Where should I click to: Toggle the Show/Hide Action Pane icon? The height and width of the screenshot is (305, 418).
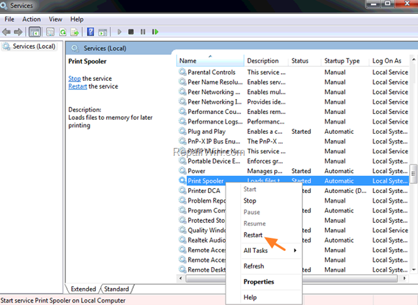click(103, 33)
